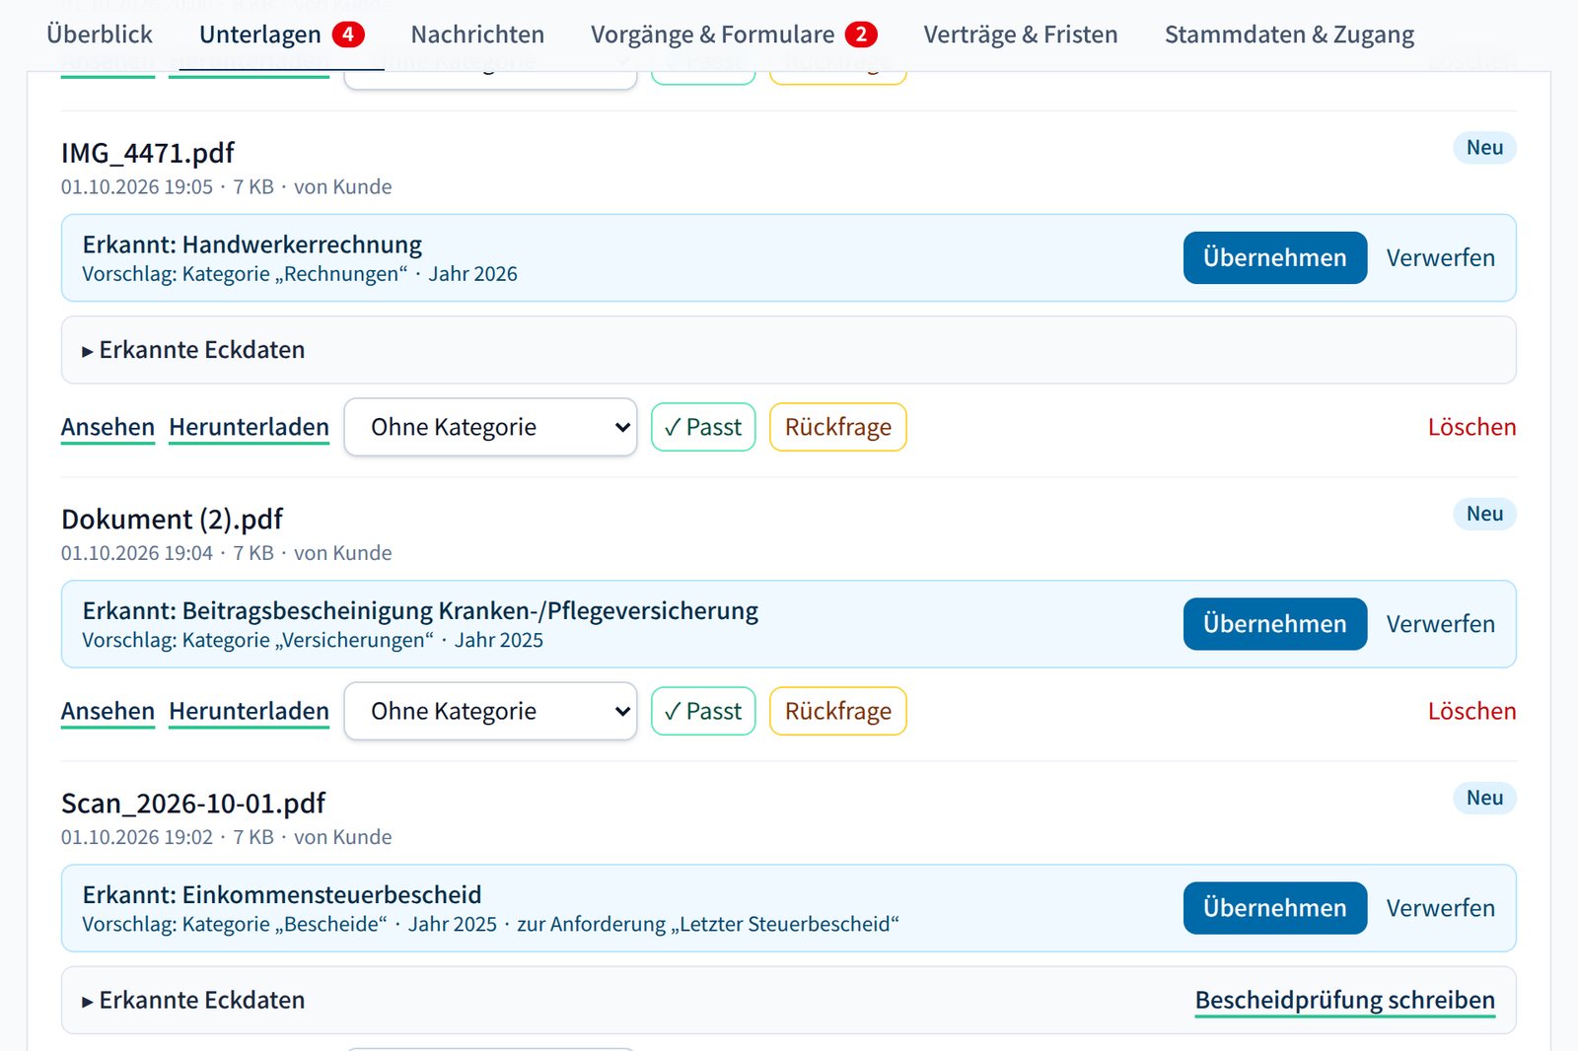The height and width of the screenshot is (1051, 1578).
Task: Open category dropdown for IMG_4471.pdf
Action: [x=490, y=427]
